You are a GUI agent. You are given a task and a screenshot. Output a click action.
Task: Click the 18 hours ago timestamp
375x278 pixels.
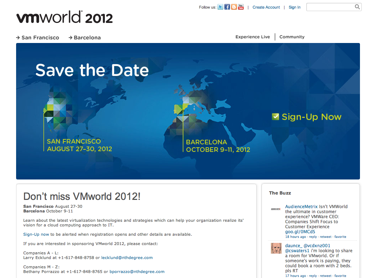[x=295, y=236]
